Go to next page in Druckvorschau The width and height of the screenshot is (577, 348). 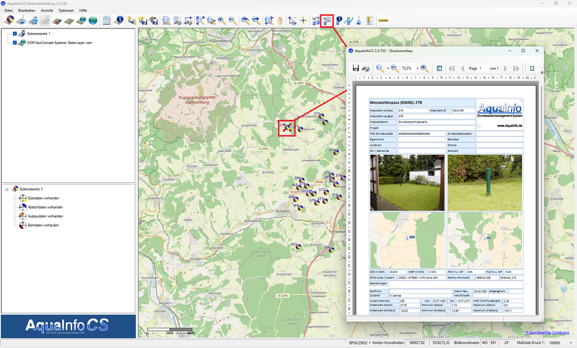pyautogui.click(x=505, y=68)
